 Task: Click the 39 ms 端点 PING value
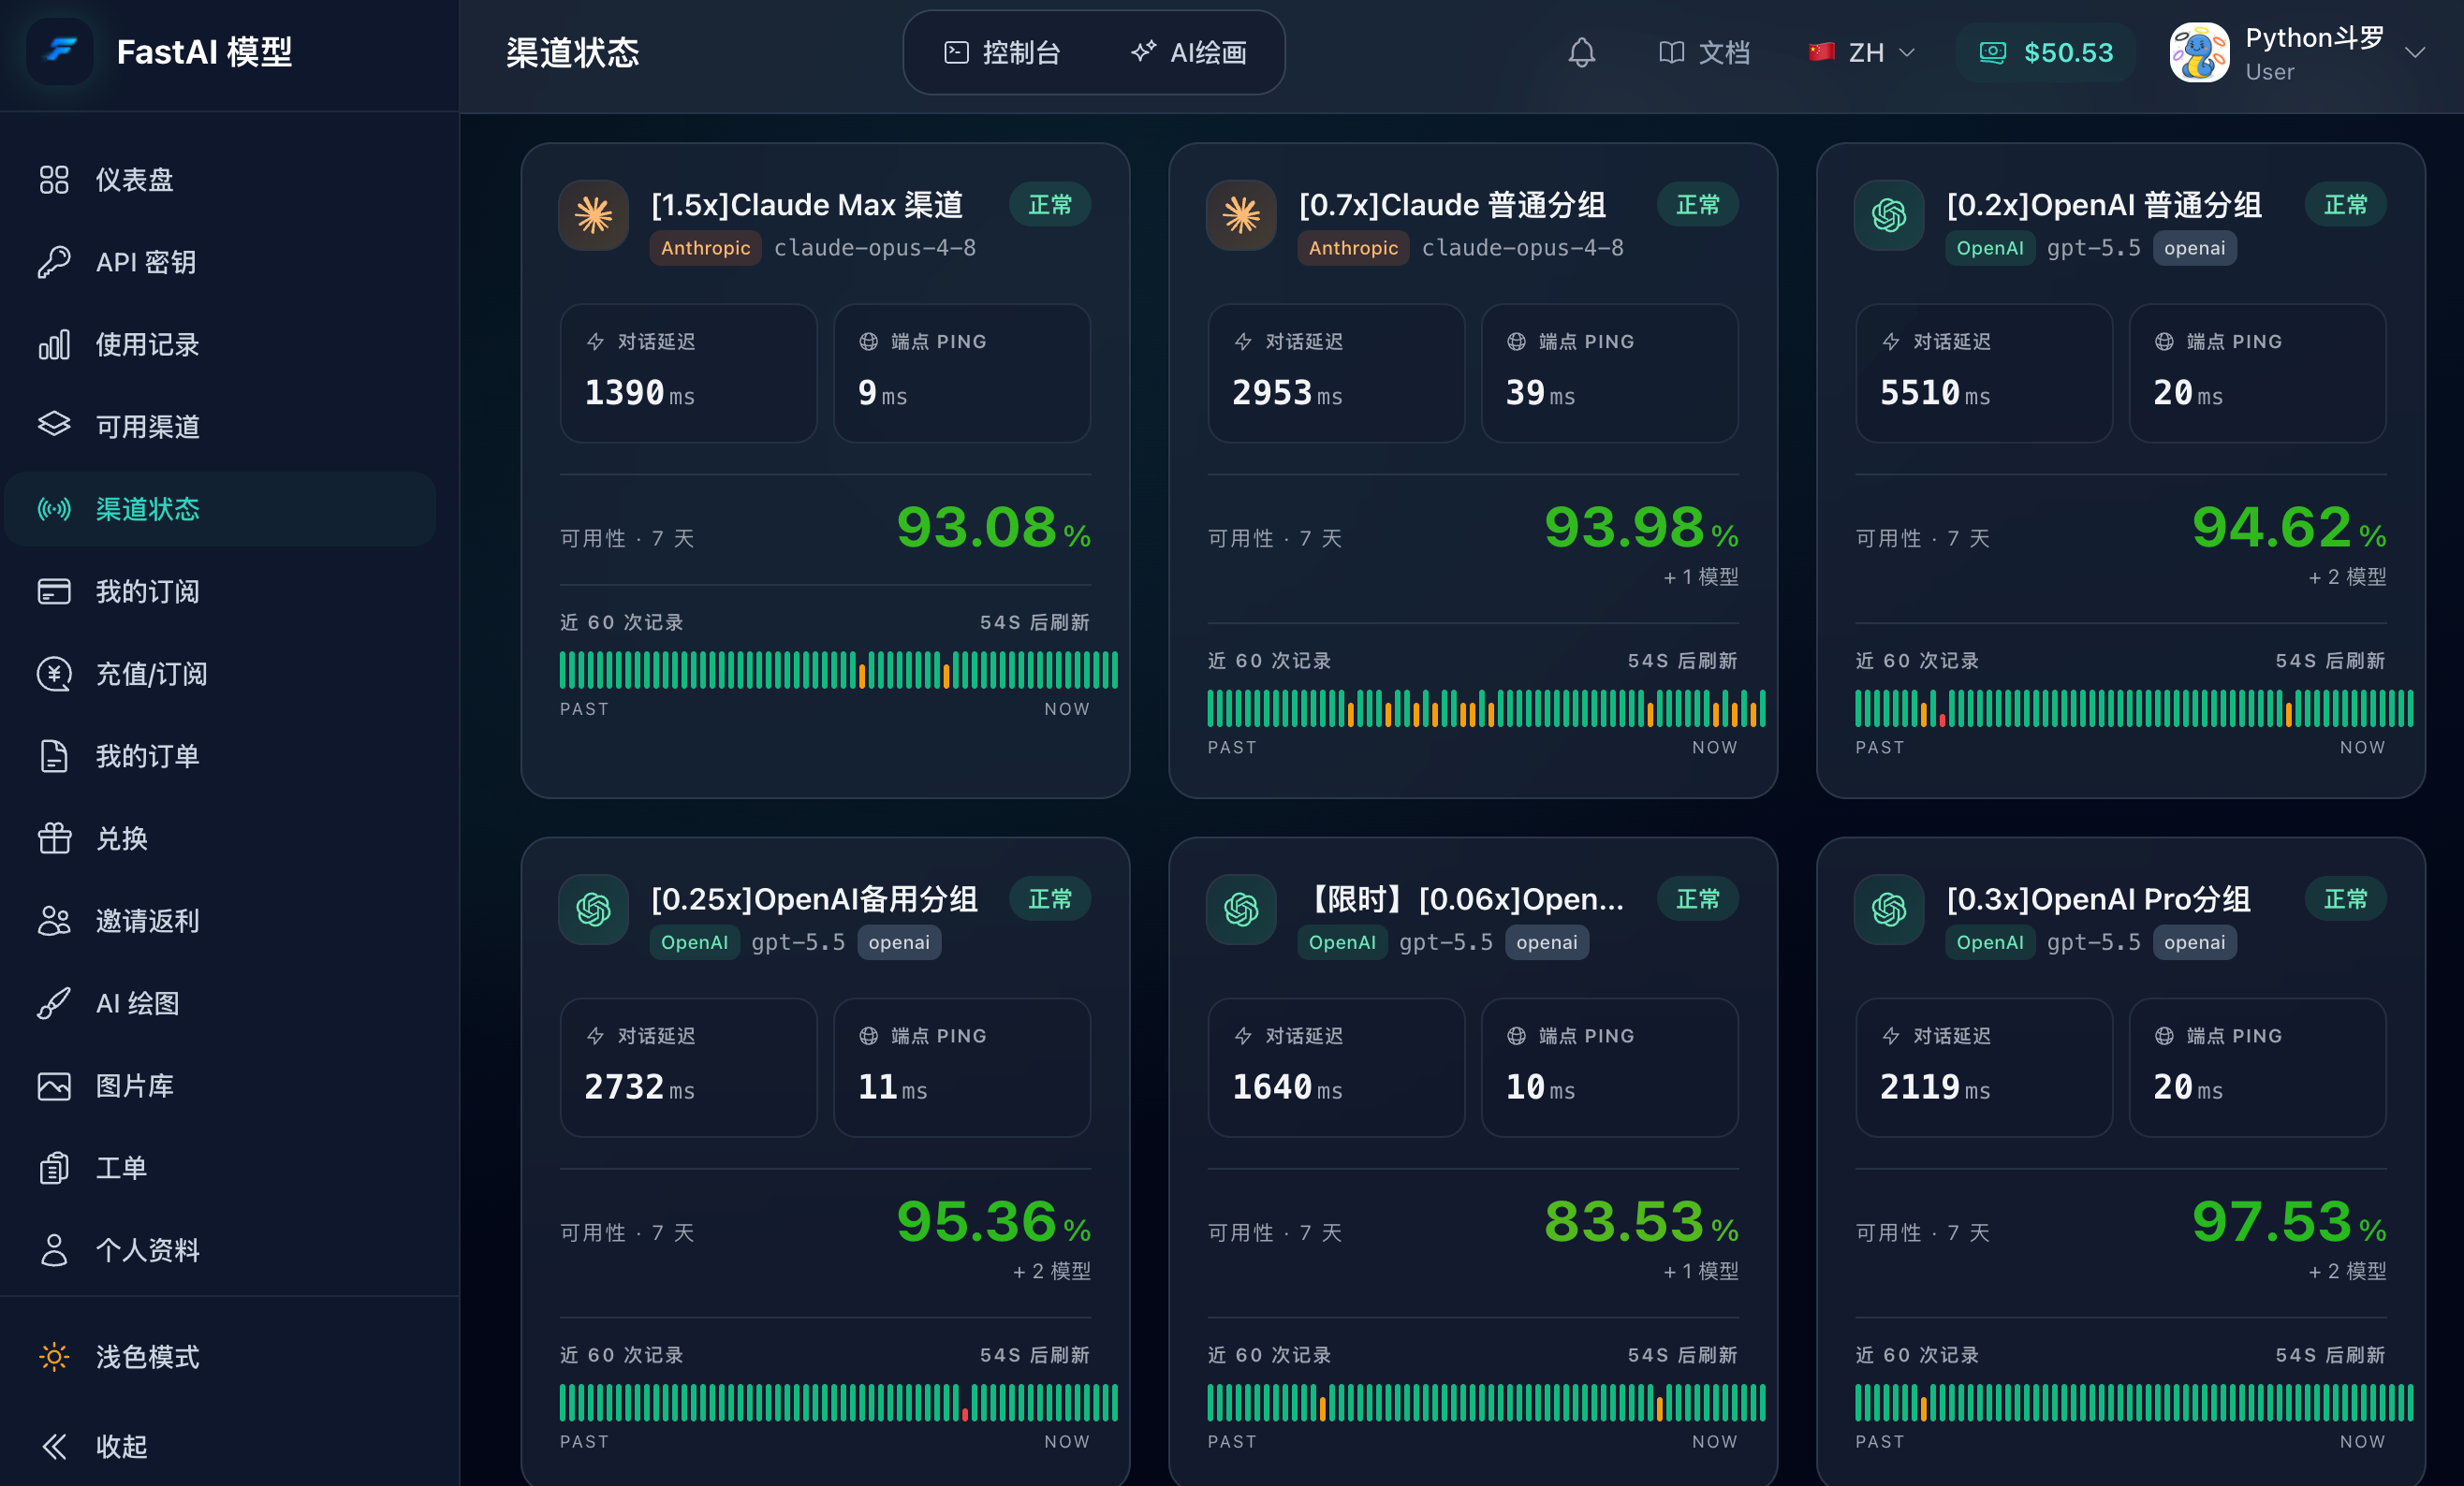click(x=1540, y=393)
